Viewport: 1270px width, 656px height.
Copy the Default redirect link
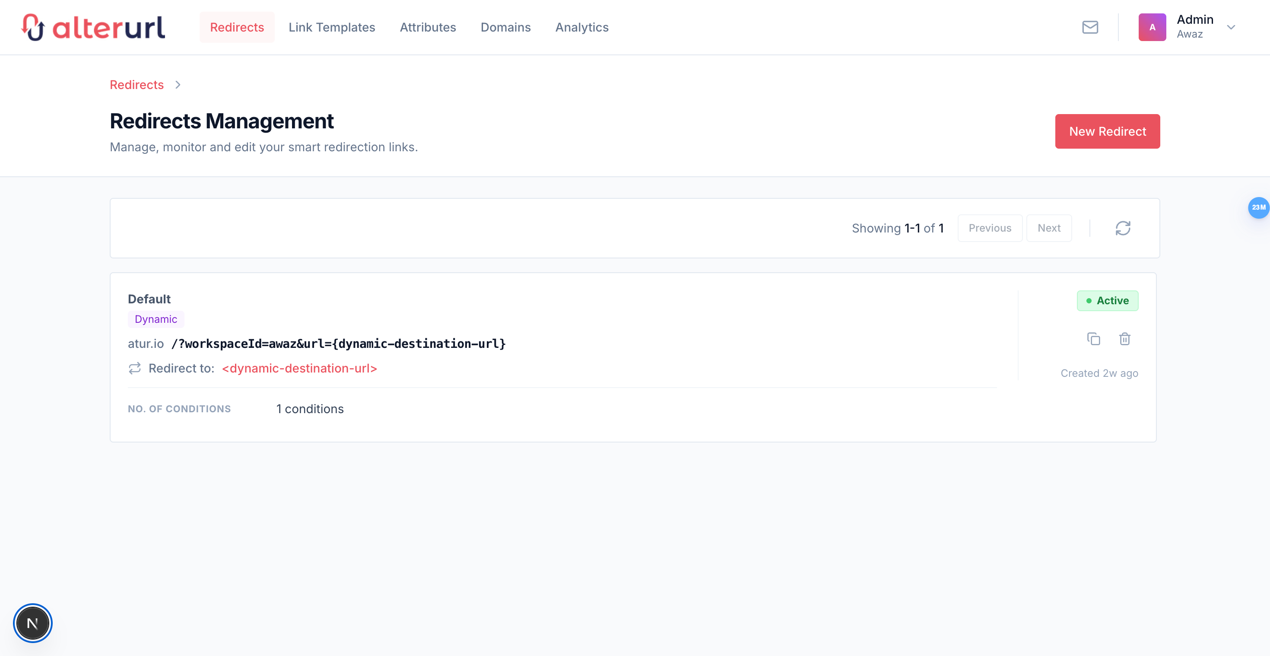[1093, 339]
